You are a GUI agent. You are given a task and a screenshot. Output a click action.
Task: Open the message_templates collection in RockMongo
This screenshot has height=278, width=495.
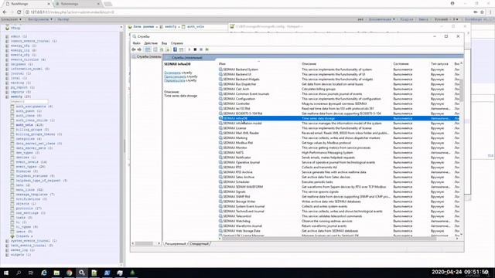click(32, 195)
